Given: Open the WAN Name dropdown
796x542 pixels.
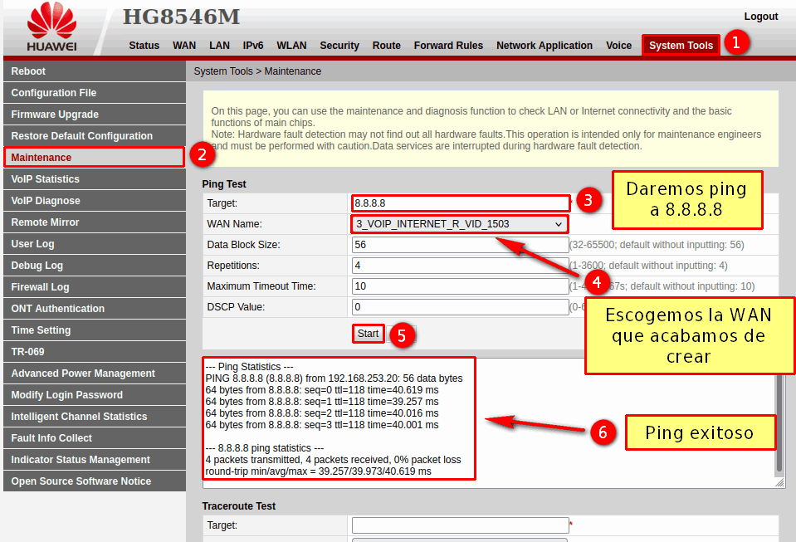Looking at the screenshot, I should [x=460, y=224].
